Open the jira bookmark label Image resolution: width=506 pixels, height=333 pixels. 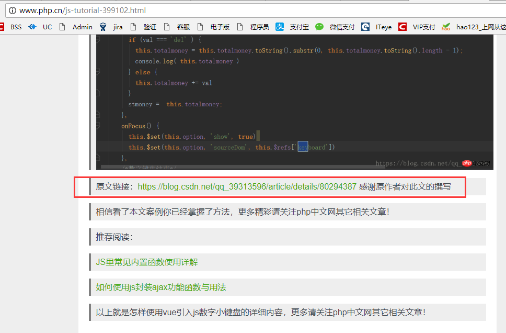pos(118,27)
